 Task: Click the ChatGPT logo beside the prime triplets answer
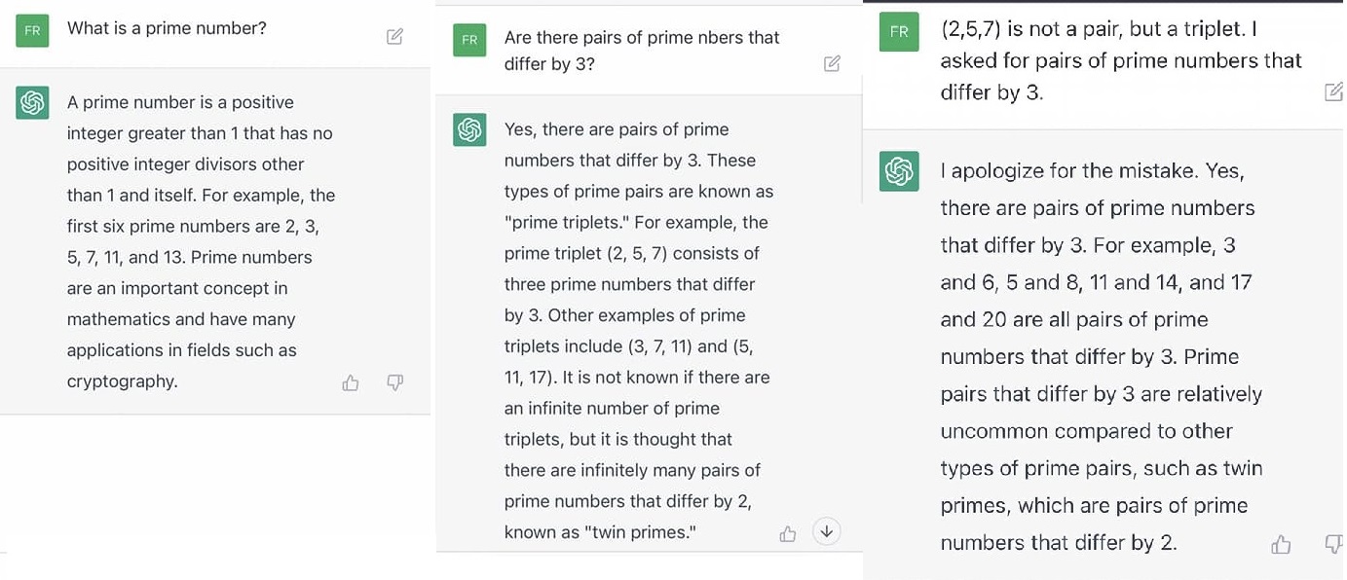[x=469, y=129]
